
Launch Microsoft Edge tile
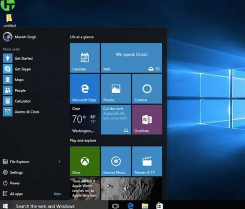pos(85,89)
